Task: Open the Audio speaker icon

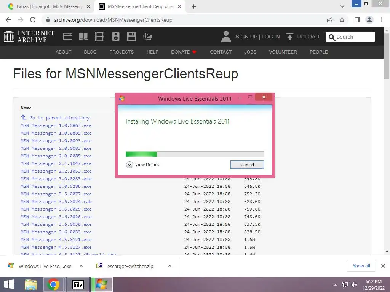Action: [x=116, y=36]
